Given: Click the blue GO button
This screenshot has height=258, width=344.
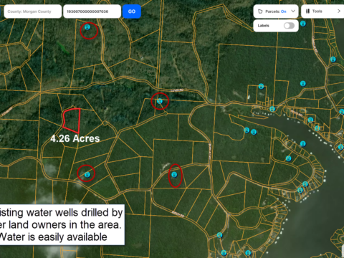Looking at the screenshot, I should 132,11.
